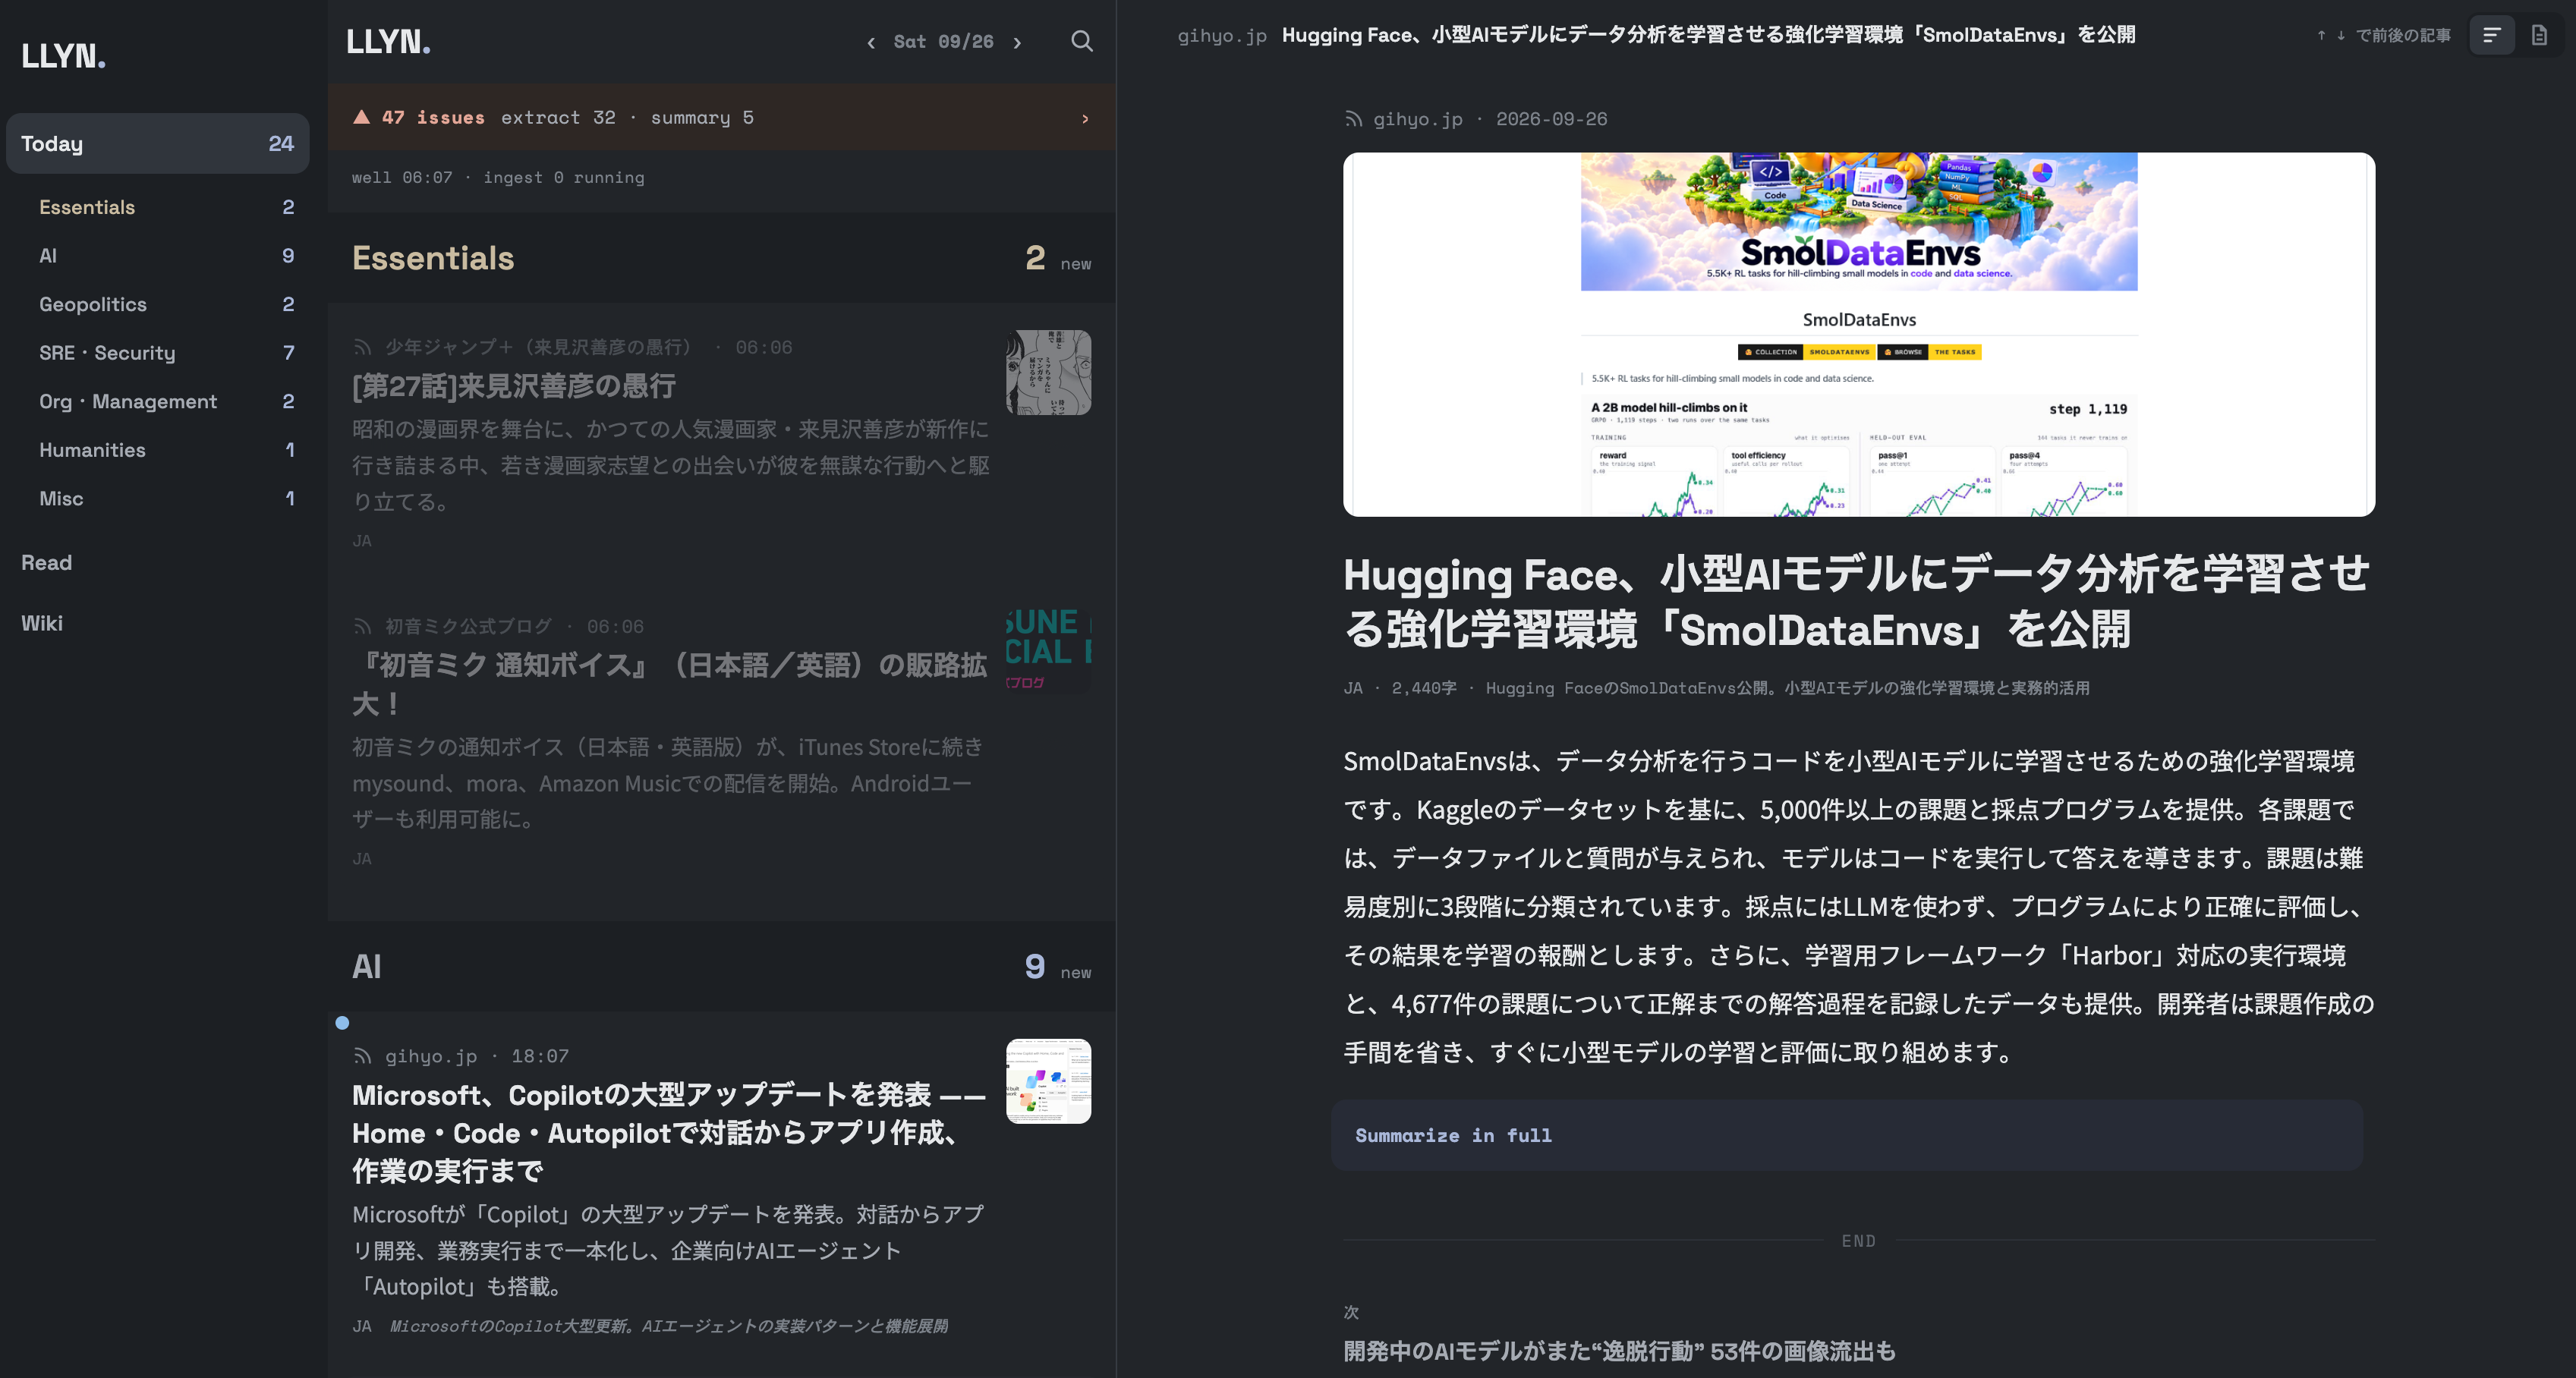The image size is (2576, 1378).
Task: Click the LLYN logo in the list header
Action: [388, 41]
